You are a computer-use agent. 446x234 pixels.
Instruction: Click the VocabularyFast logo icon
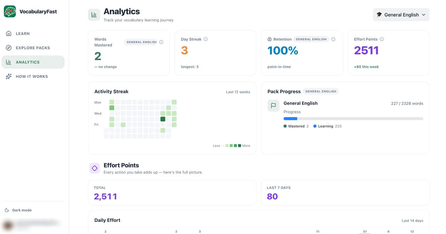[x=10, y=11]
